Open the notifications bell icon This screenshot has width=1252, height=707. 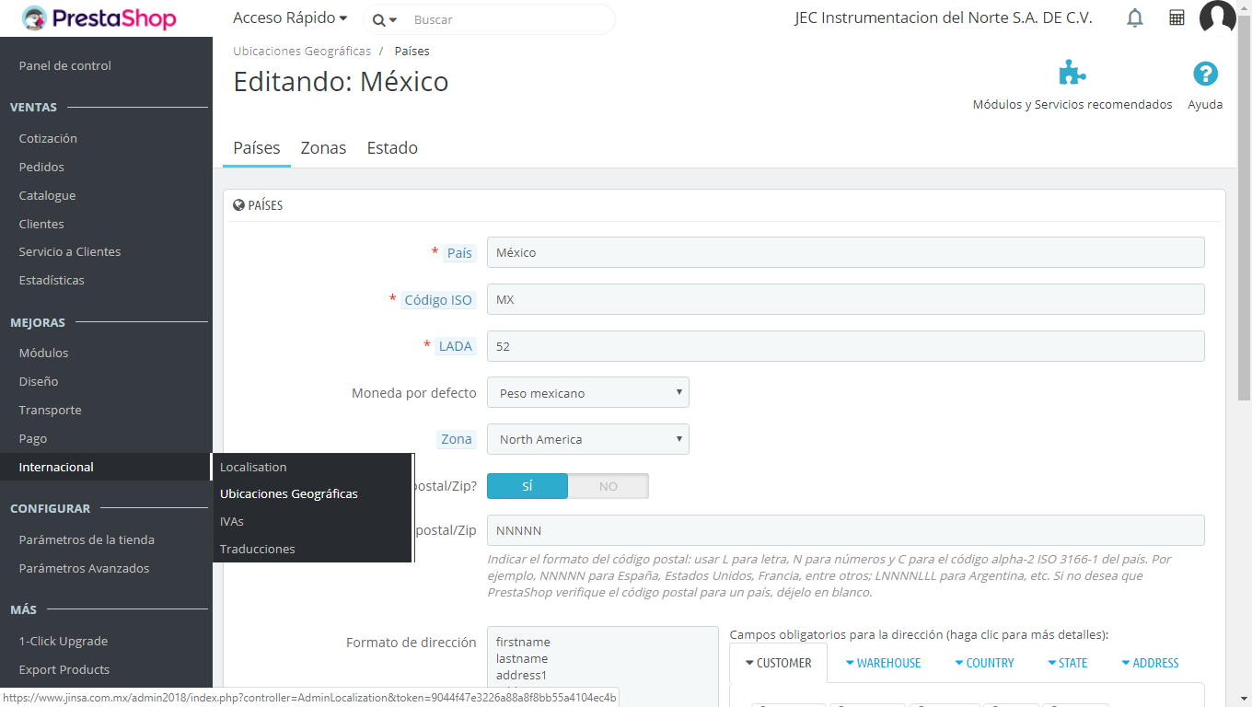click(x=1135, y=18)
